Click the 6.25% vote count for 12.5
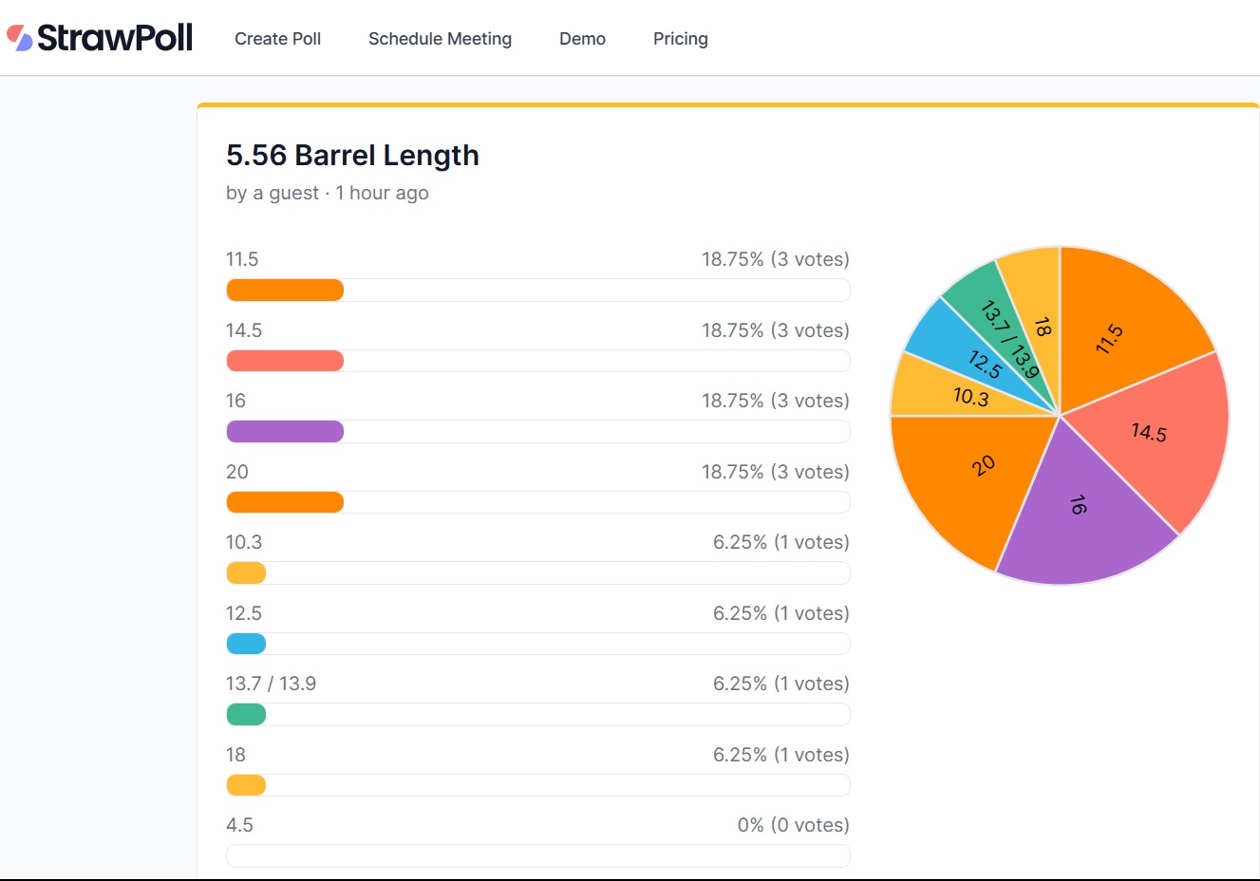 (x=781, y=613)
